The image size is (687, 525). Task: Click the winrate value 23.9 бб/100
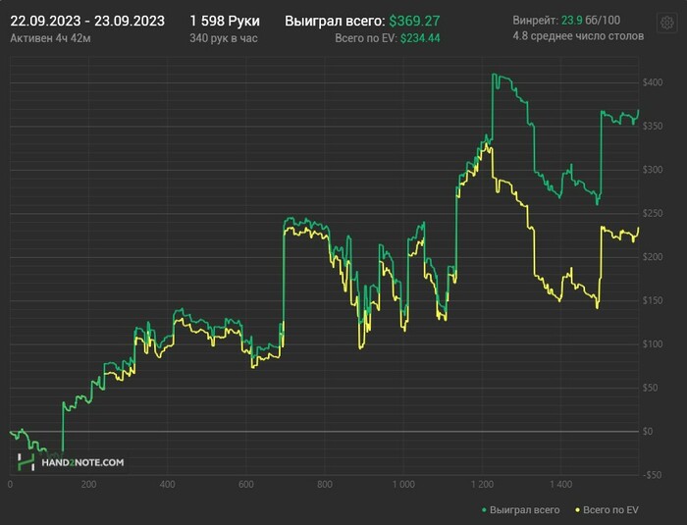click(x=591, y=21)
